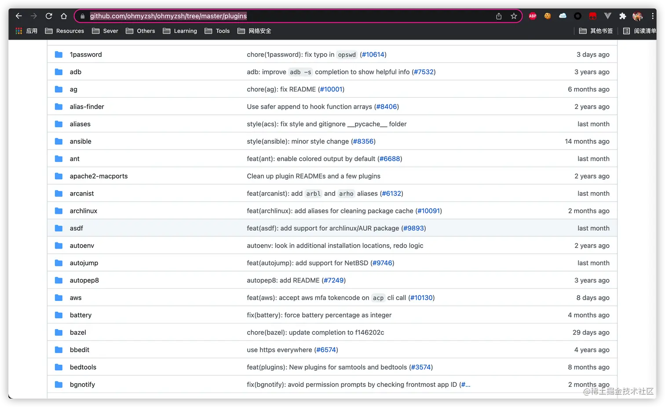
Task: Open the autoenv plugin folder
Action: (x=82, y=246)
